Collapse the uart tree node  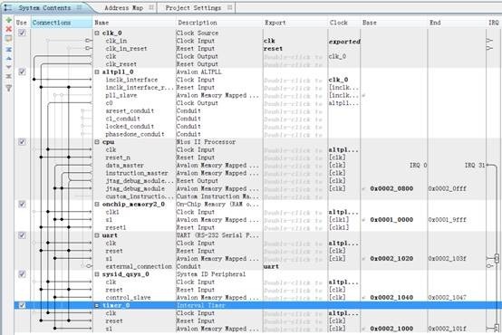pos(97,235)
